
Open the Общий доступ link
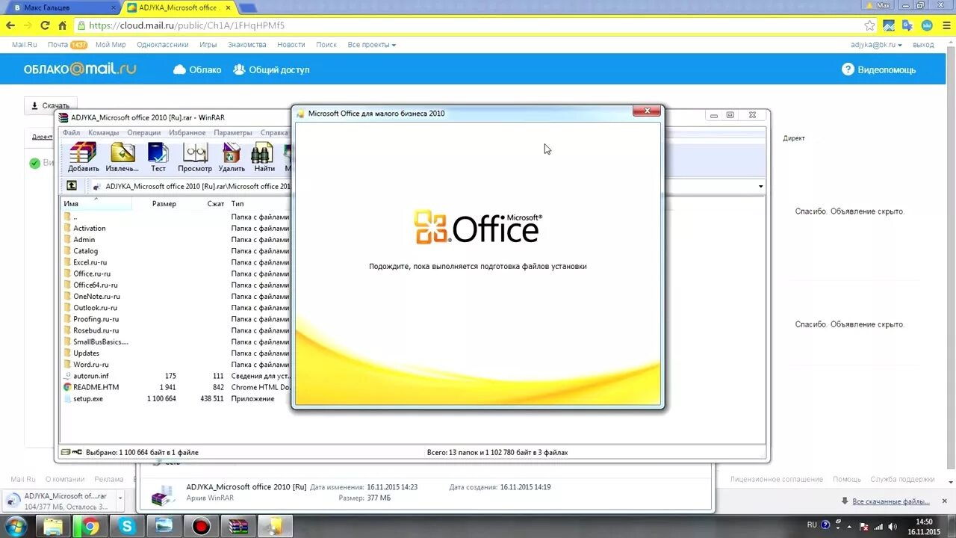(x=271, y=69)
